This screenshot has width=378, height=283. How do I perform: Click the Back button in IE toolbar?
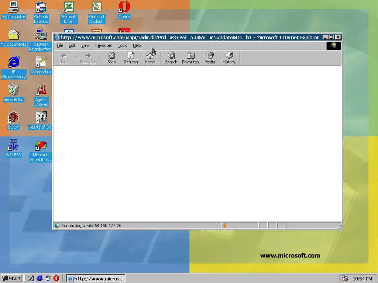click(63, 58)
